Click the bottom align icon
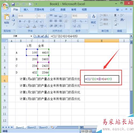Image resolution: width=134 pixels, height=133 pixels. pos(60,16)
